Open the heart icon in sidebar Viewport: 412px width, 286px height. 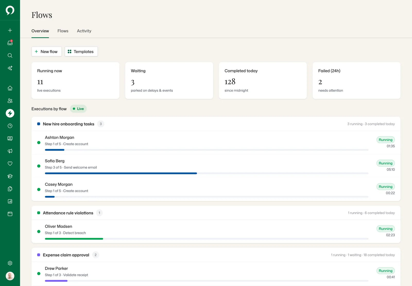click(x=10, y=163)
